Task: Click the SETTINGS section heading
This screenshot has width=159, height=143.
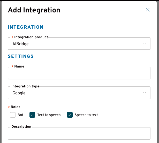Action: click(x=21, y=56)
